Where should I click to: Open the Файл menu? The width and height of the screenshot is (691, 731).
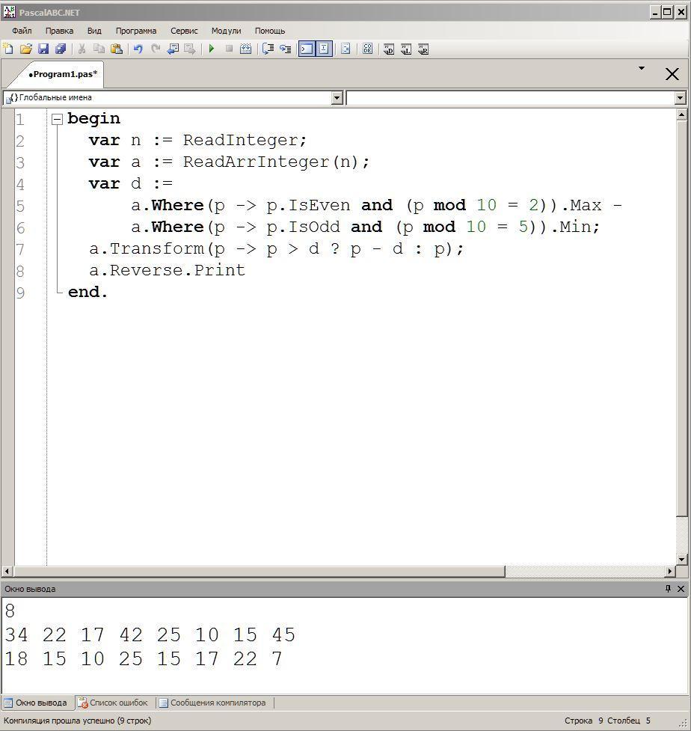point(22,31)
